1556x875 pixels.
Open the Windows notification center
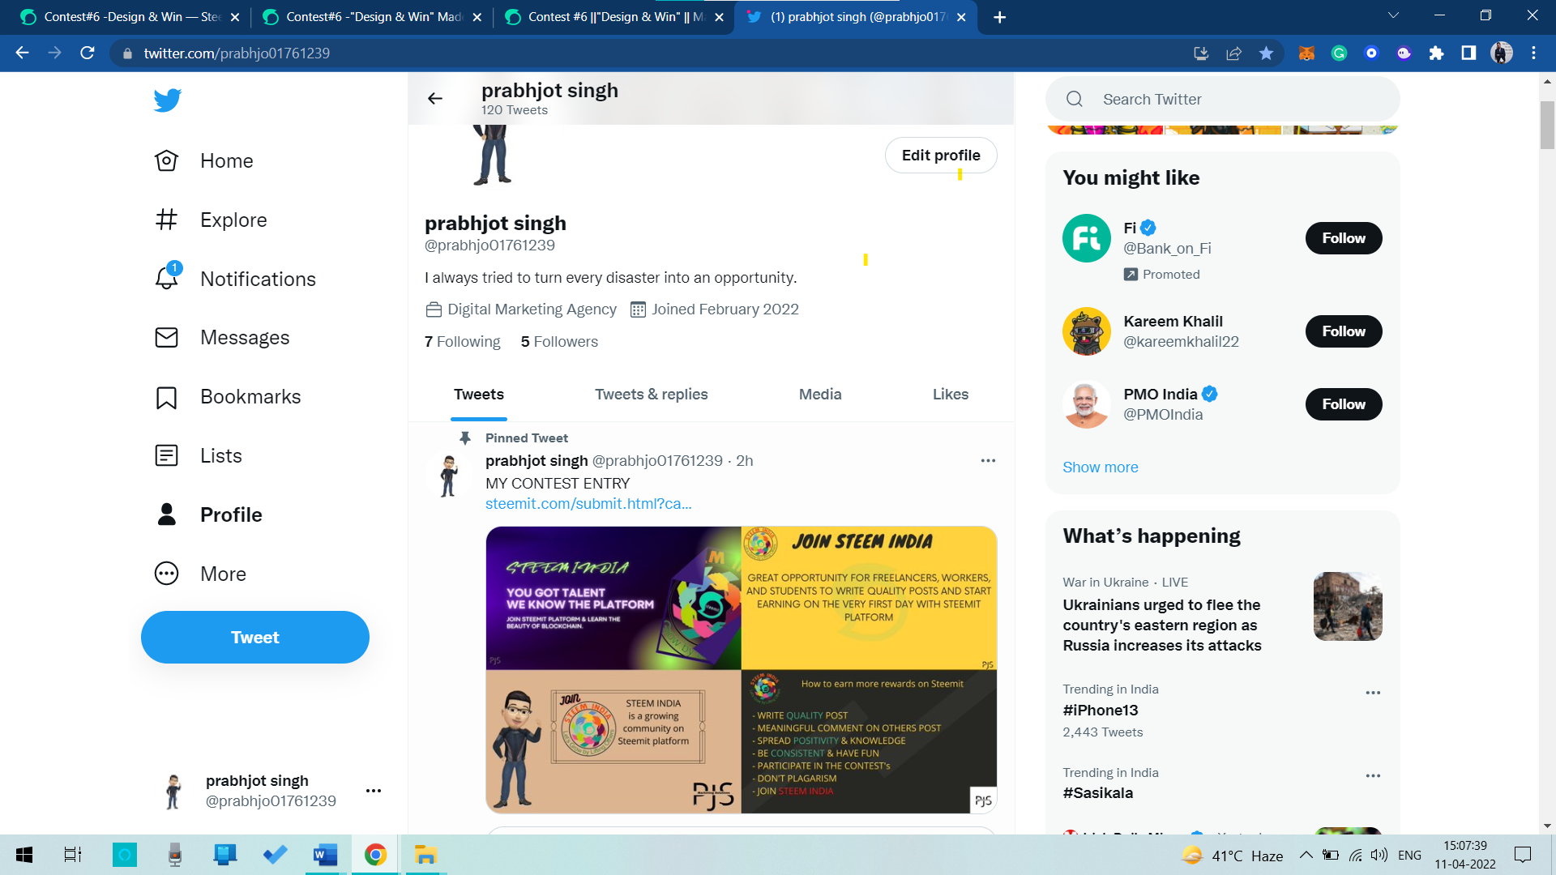1523,855
